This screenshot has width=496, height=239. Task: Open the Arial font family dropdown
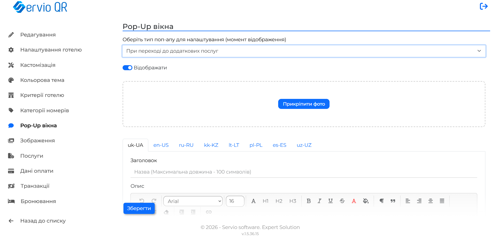(193, 201)
